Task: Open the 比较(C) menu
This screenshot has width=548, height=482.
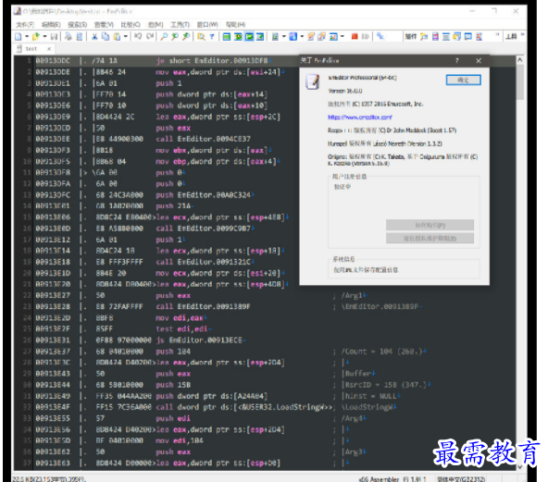Action: click(x=131, y=24)
